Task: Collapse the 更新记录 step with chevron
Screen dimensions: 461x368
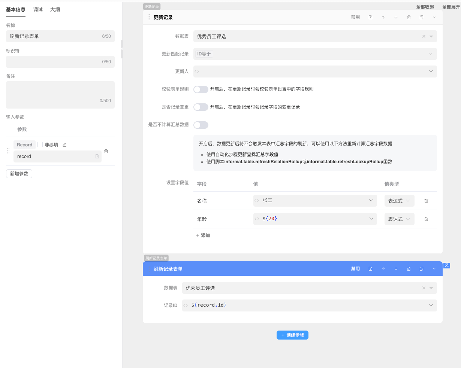Action: 434,17
